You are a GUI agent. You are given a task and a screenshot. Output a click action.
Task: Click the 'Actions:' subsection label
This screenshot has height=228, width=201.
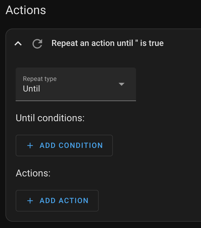point(33,173)
